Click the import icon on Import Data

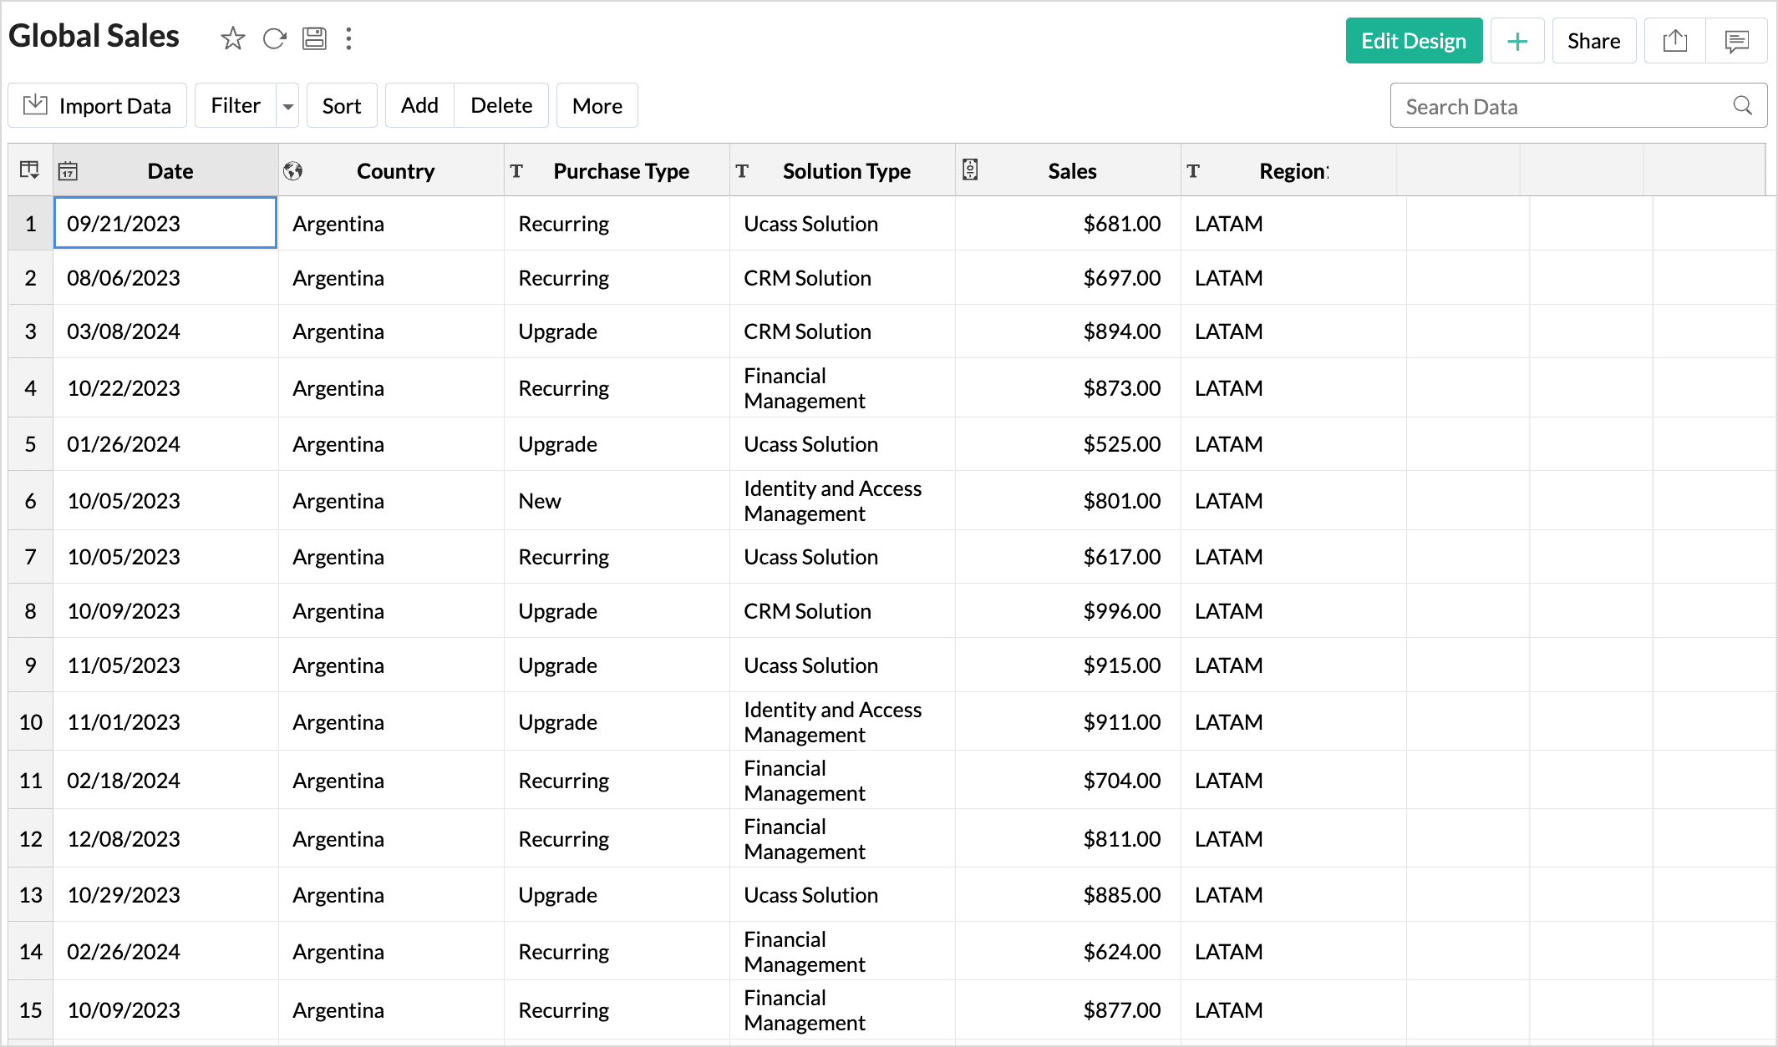35,105
